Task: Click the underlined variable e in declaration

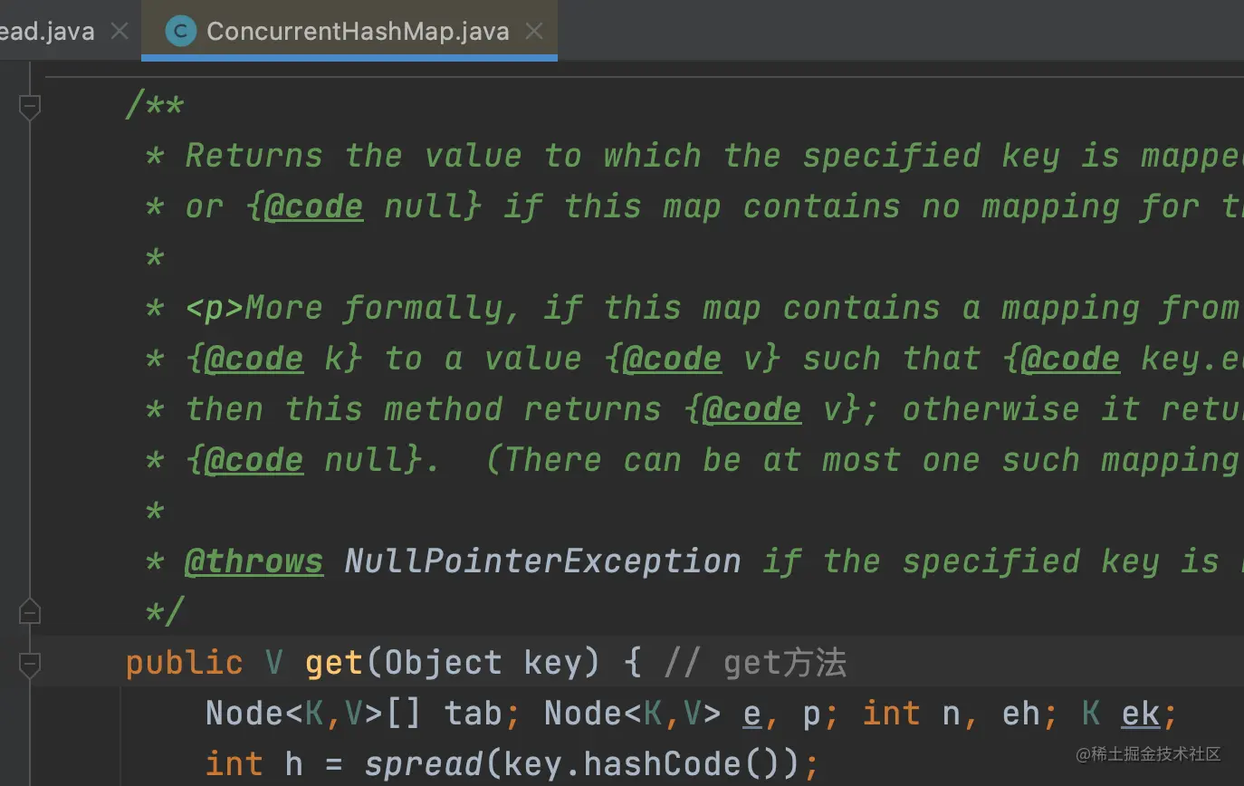Action: coord(752,714)
